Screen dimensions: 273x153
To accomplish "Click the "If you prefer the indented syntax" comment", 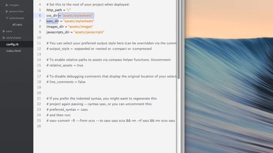I will [x=102, y=99].
